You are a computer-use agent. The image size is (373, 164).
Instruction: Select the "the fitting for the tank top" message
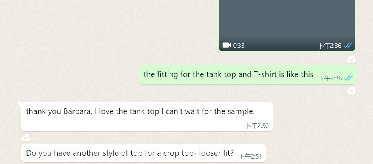[247, 75]
